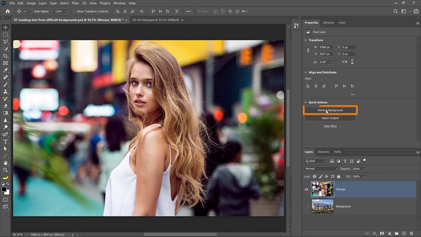Select the Quick Selection tool
The image size is (421, 237).
coord(5,49)
